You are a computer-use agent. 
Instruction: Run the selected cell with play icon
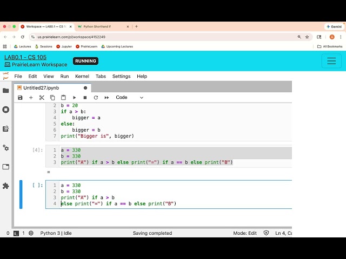click(x=74, y=98)
